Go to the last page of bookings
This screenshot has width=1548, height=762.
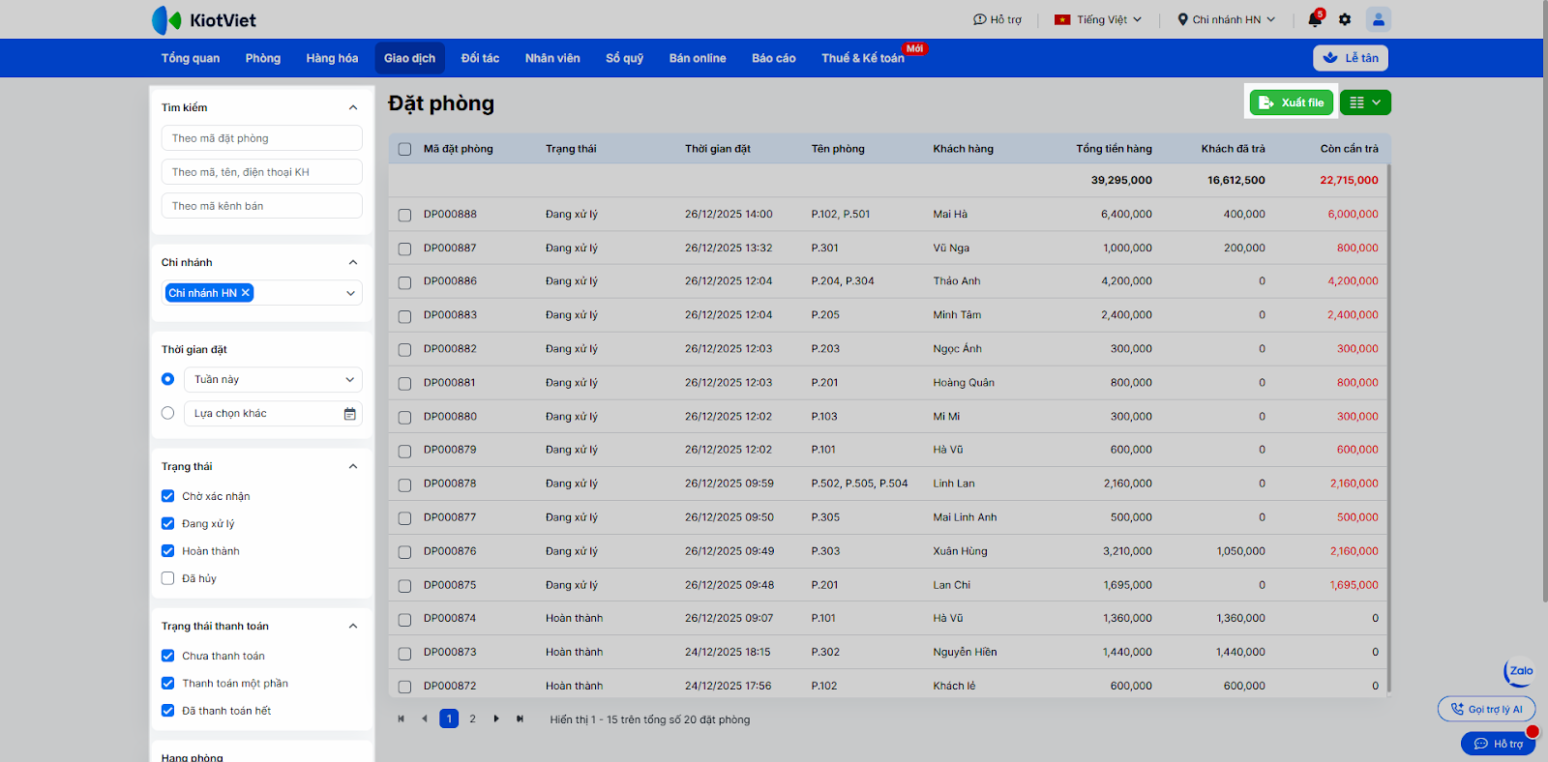click(521, 718)
